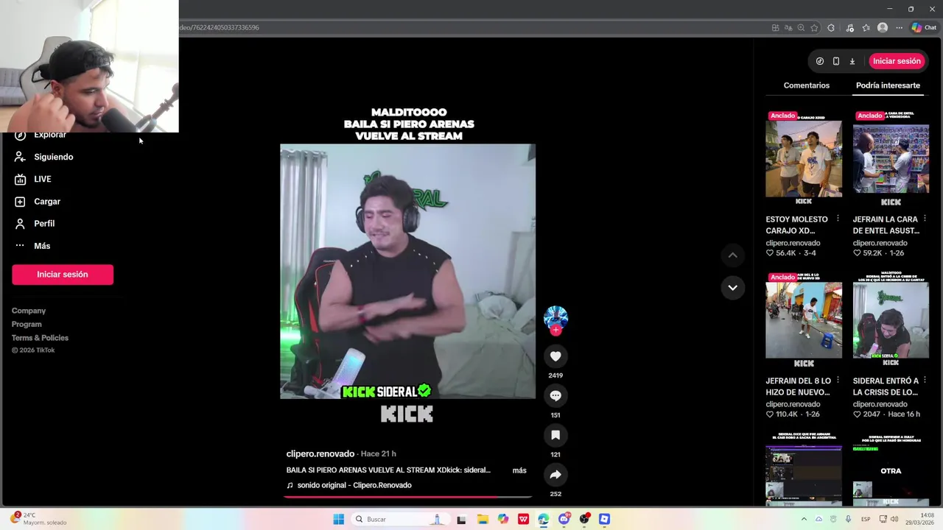
Task: Open the LIVE section in sidebar
Action: [33, 179]
